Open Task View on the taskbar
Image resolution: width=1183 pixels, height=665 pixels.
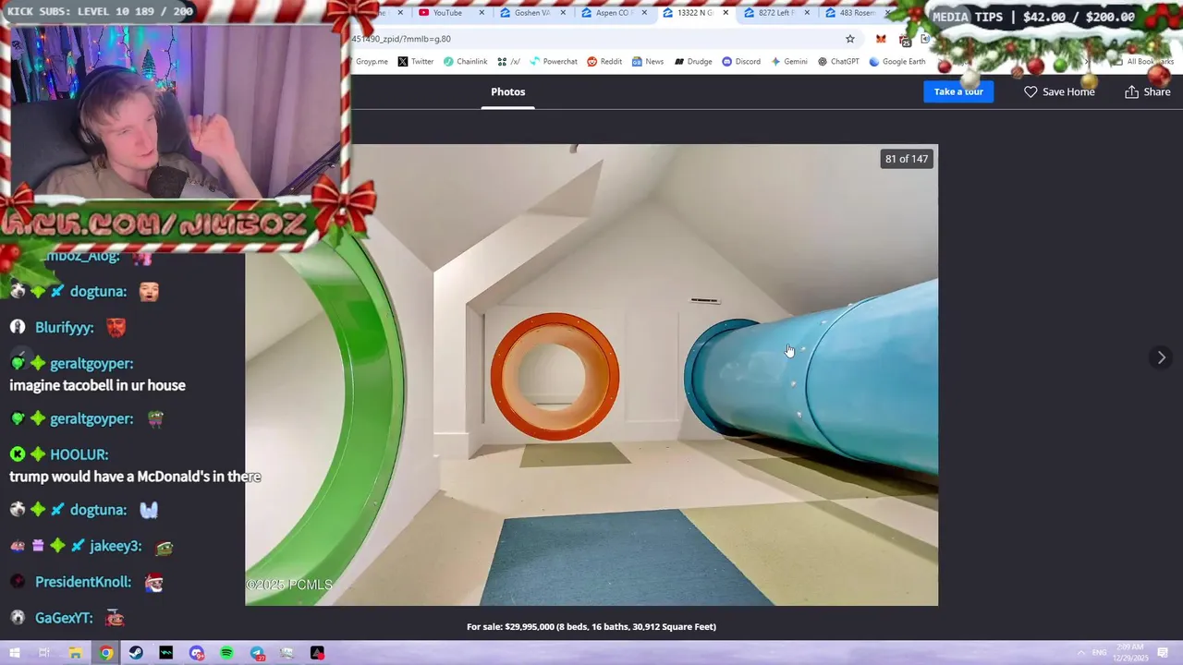[43, 653]
